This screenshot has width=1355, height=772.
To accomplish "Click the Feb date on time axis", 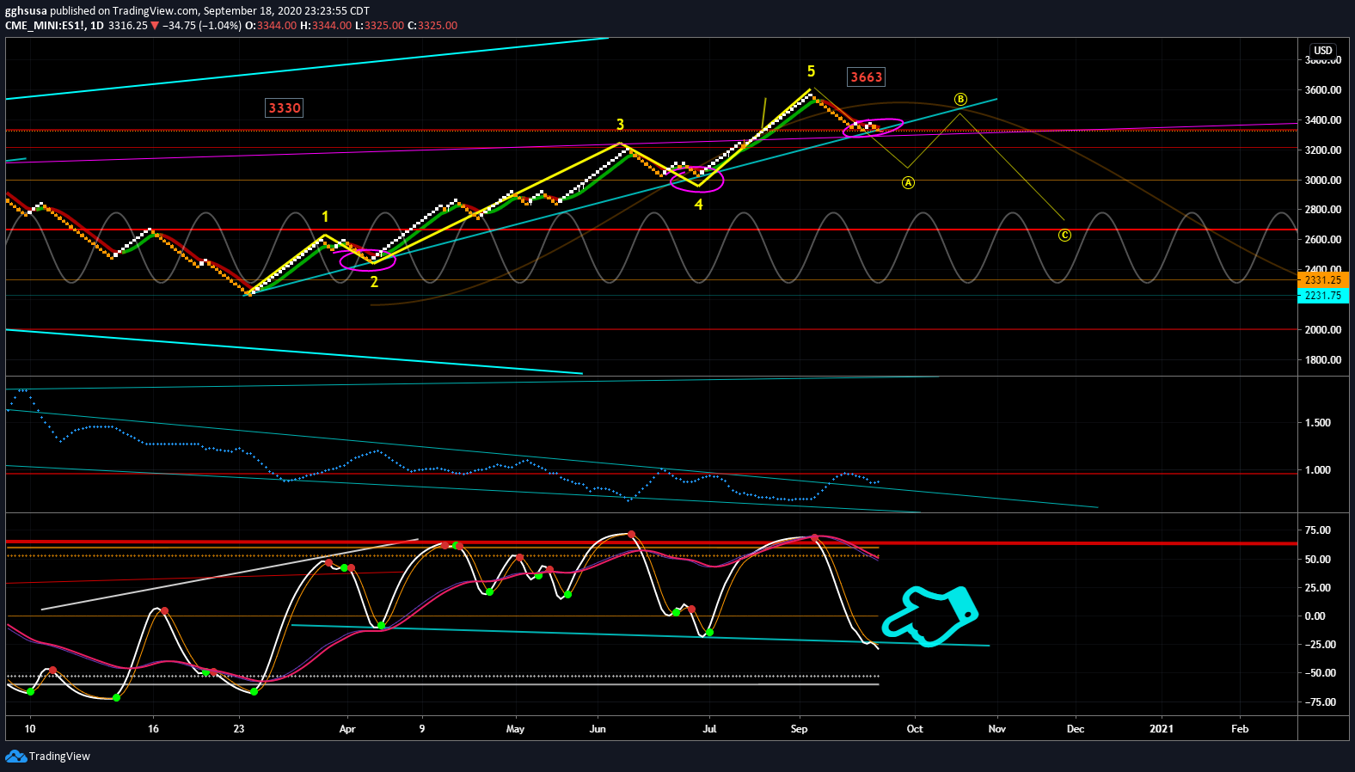I will 1240,729.
